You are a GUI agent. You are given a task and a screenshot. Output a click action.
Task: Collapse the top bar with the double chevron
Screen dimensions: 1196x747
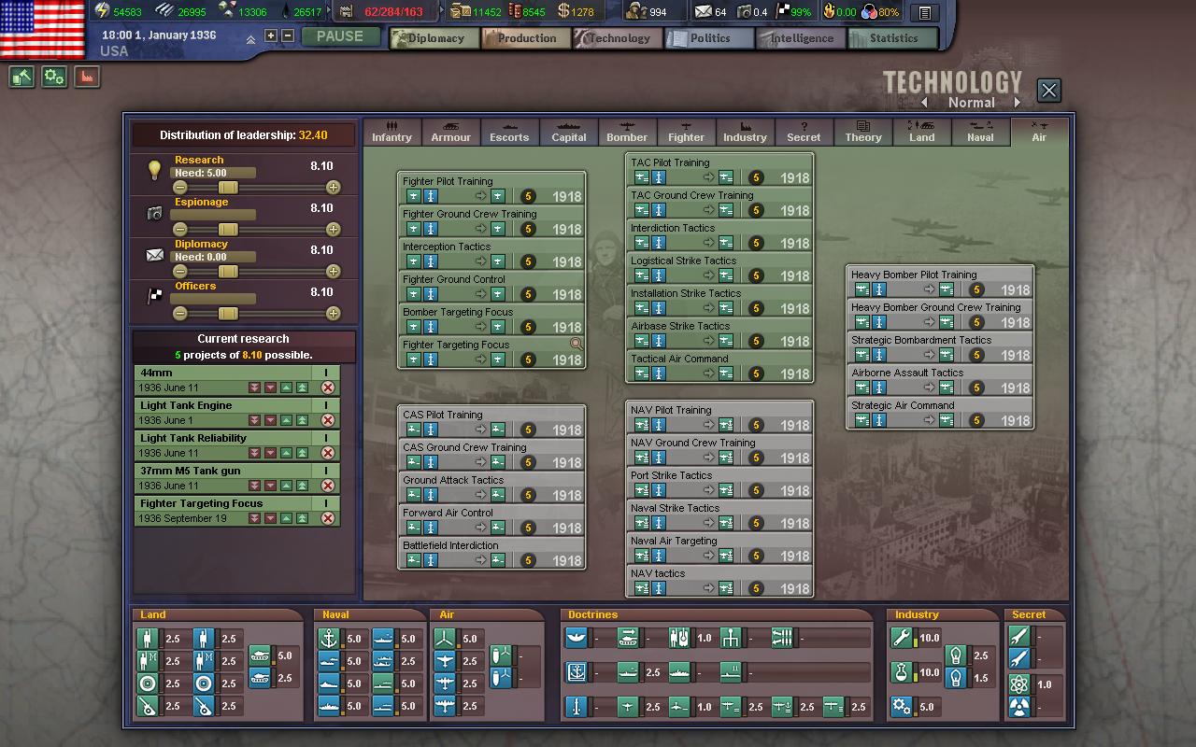(250, 40)
